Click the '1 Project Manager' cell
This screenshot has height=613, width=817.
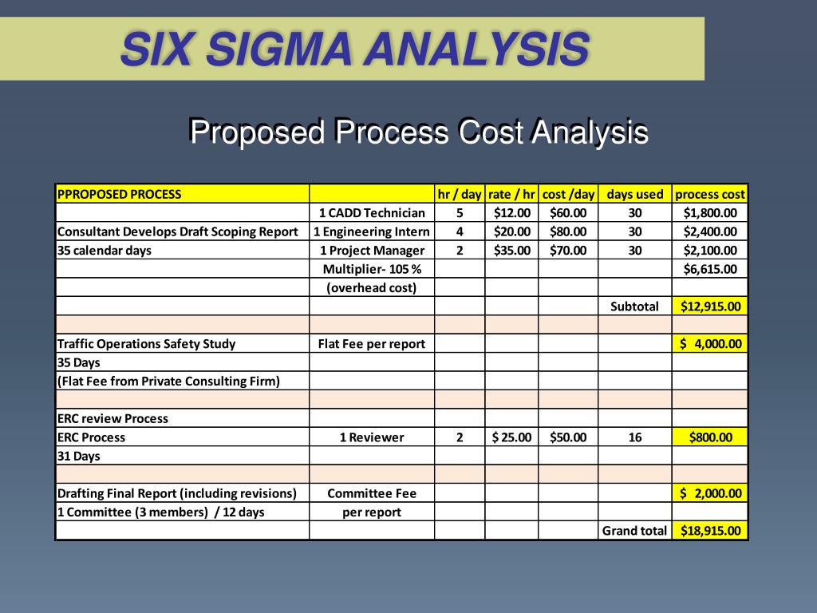pos(372,250)
